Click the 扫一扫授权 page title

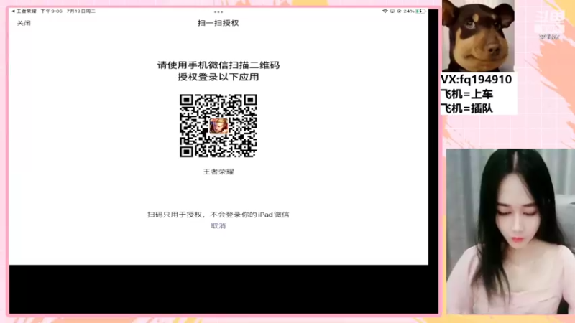(x=218, y=23)
